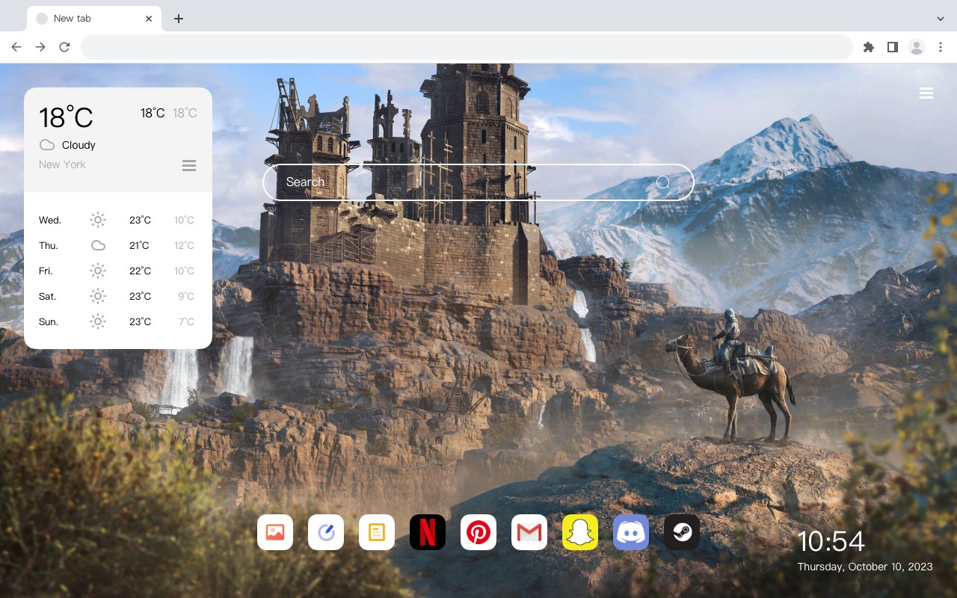Image resolution: width=957 pixels, height=598 pixels.
Task: Toggle the browser side panel
Action: [892, 47]
